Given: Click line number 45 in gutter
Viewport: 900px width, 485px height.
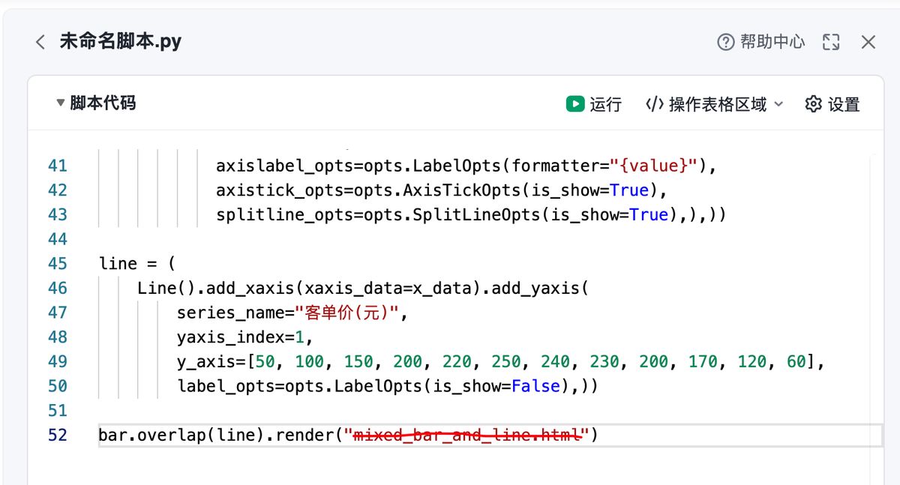Looking at the screenshot, I should point(57,263).
